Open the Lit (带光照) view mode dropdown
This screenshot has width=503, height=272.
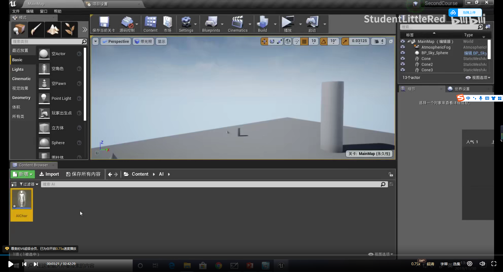(143, 41)
